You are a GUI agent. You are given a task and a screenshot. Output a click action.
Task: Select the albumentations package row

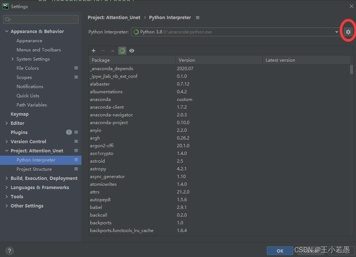pyautogui.click(x=219, y=92)
